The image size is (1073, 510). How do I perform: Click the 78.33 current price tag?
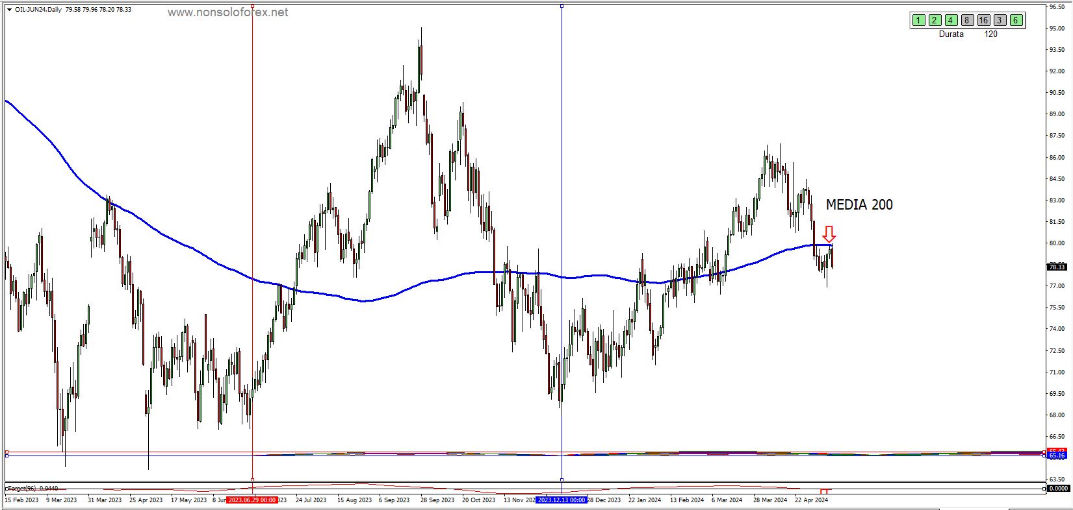1057,267
